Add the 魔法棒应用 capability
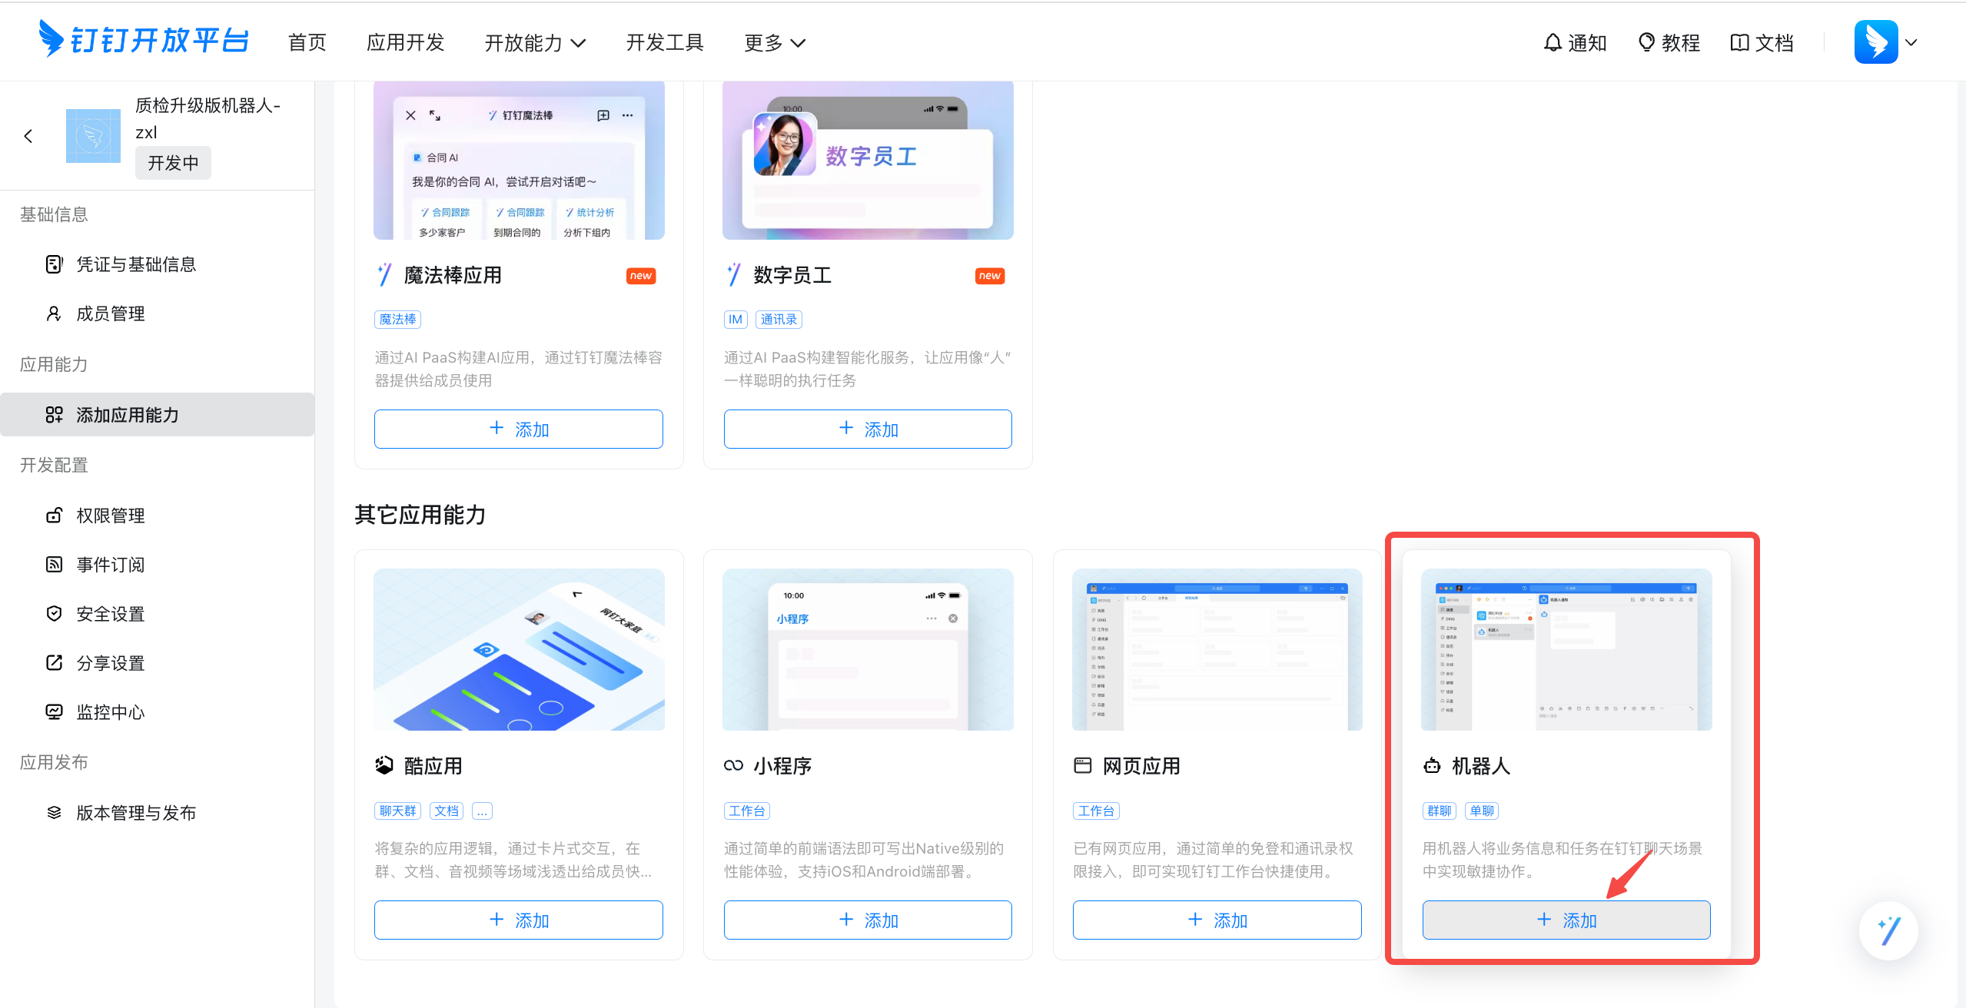Image resolution: width=1966 pixels, height=1008 pixels. tap(519, 429)
